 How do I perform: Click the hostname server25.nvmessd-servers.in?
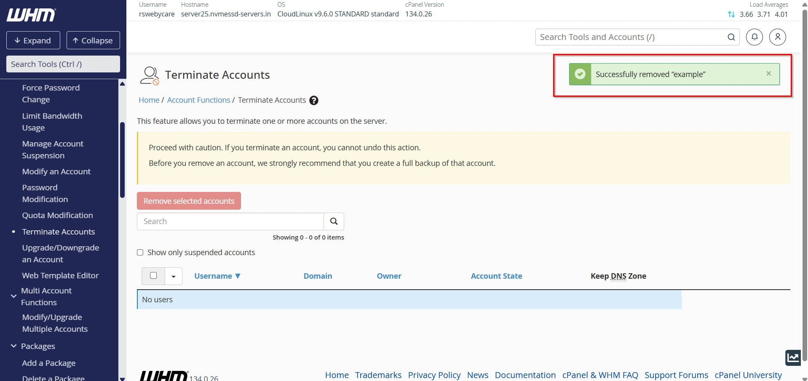coord(226,14)
